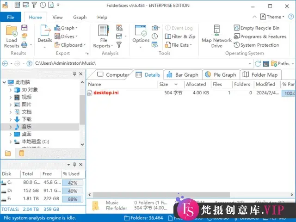This screenshot has height=222, width=296.
Task: Open the File menu
Action: coord(11,17)
